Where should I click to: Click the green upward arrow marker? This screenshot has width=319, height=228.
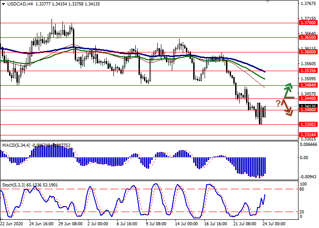[x=288, y=91]
